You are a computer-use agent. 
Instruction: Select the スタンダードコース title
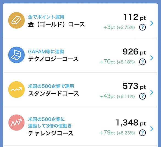[54, 94]
